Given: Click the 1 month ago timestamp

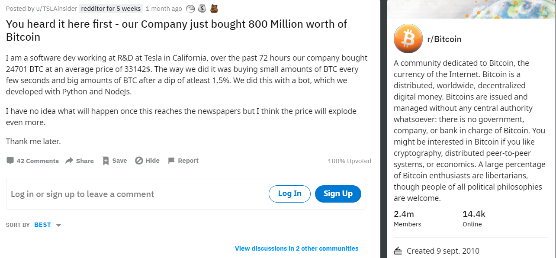Looking at the screenshot, I should [x=164, y=9].
